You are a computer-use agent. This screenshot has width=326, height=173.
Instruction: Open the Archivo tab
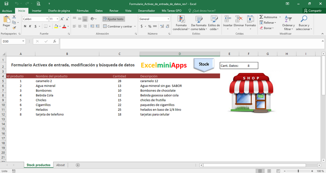click(x=7, y=11)
